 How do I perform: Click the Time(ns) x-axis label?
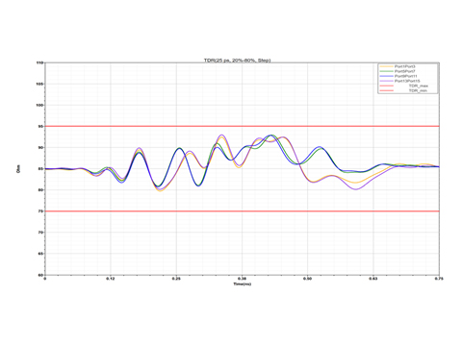pos(243,284)
